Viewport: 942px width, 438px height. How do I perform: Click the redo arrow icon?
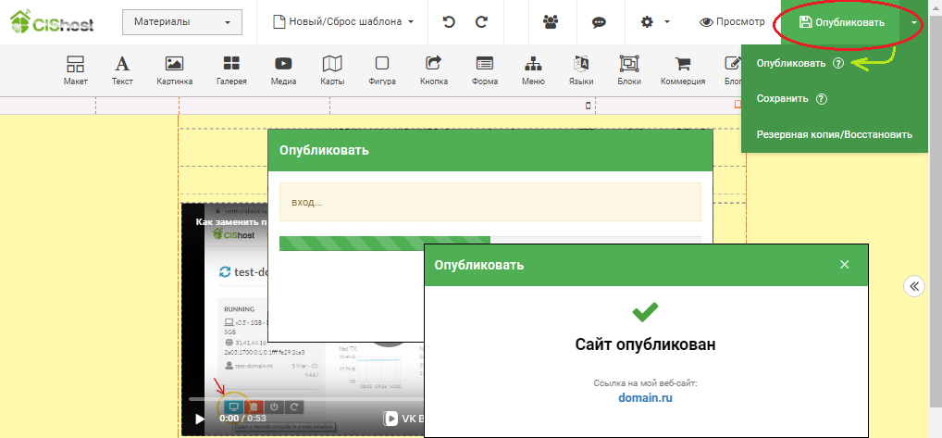pos(481,22)
